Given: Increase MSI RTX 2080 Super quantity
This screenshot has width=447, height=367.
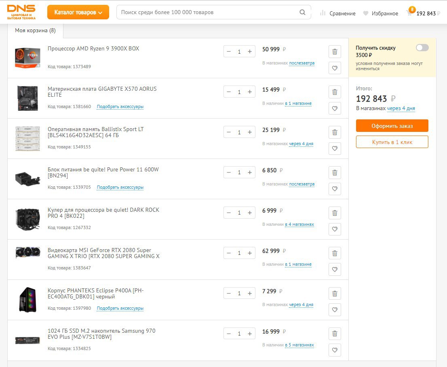Looking at the screenshot, I should [250, 253].
